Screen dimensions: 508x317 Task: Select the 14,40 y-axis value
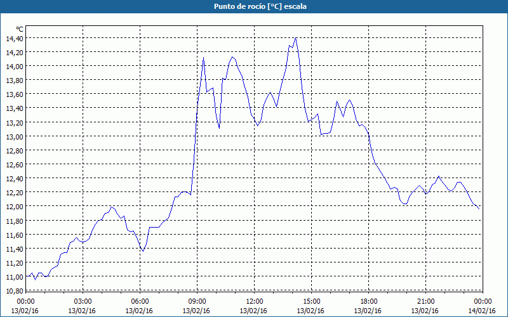tap(15, 39)
